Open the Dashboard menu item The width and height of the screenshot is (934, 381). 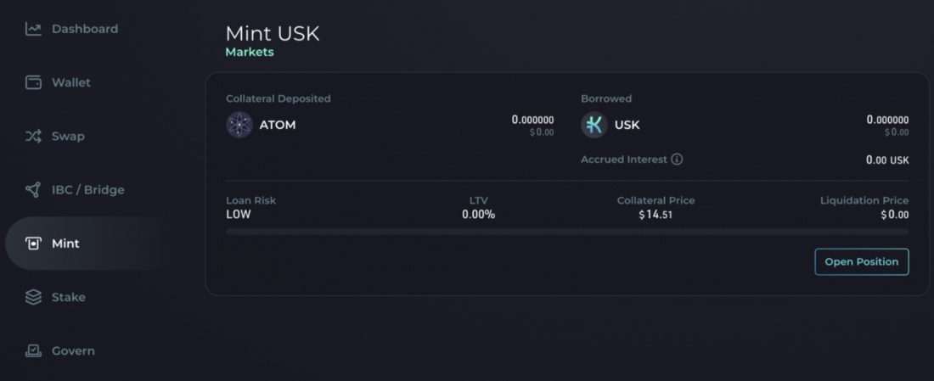click(x=85, y=29)
